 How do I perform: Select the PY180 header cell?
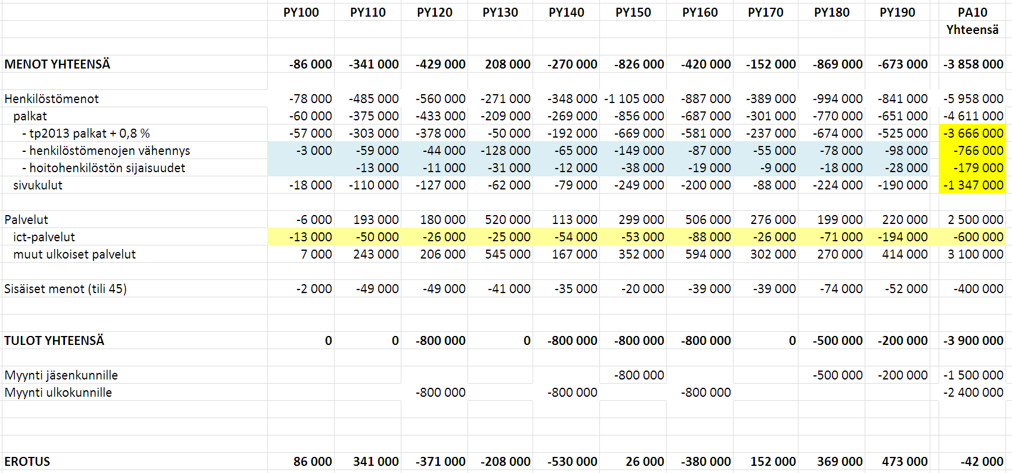(832, 13)
